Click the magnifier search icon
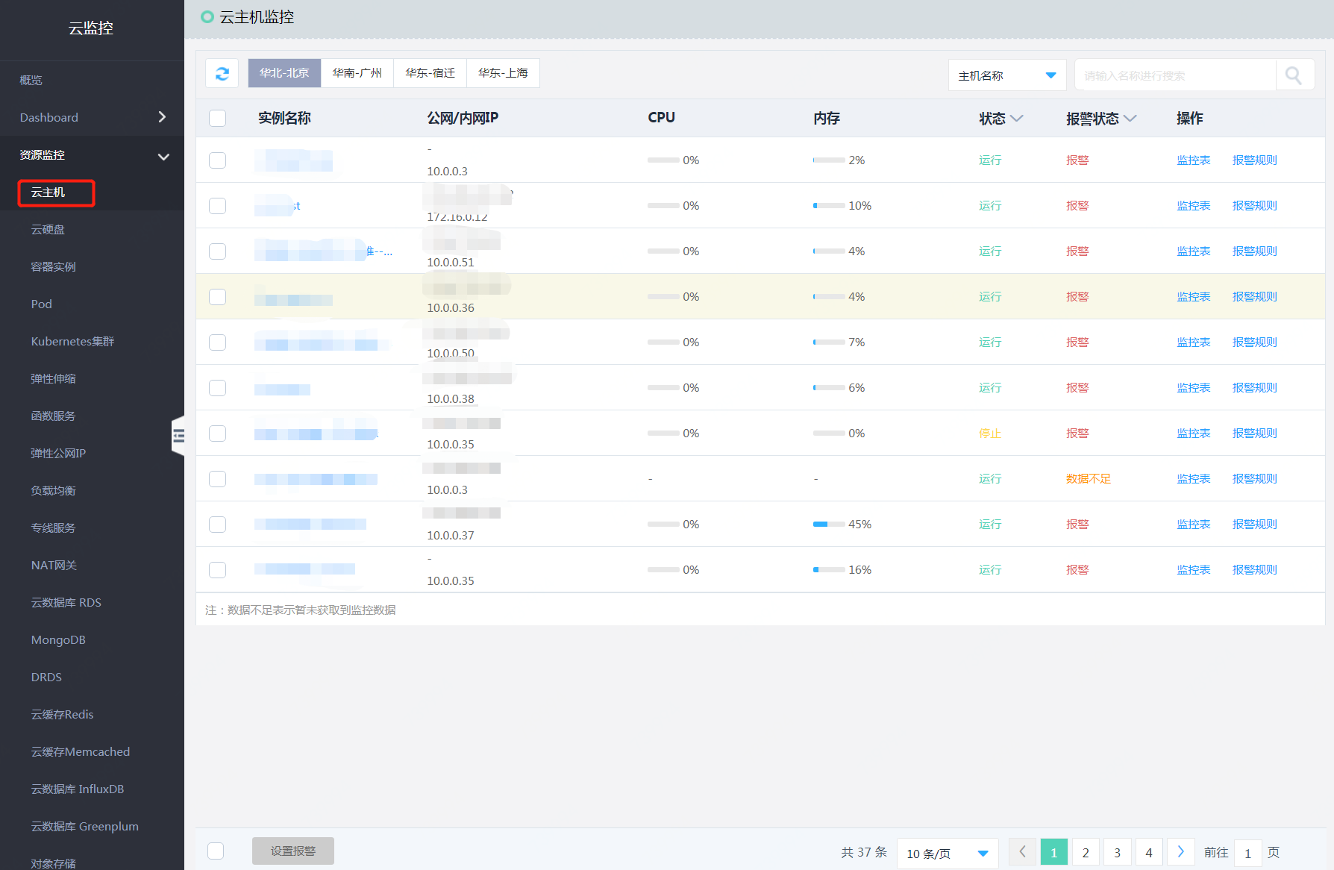 (1294, 75)
